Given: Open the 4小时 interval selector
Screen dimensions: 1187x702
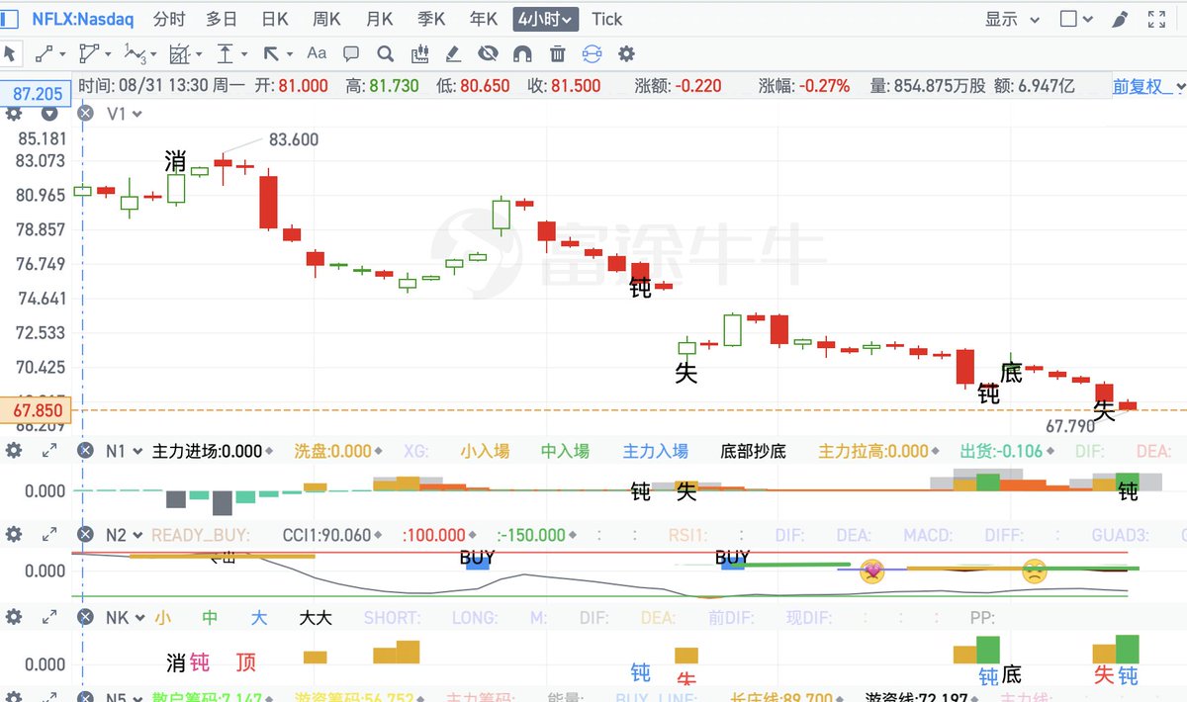Looking at the screenshot, I should (546, 19).
